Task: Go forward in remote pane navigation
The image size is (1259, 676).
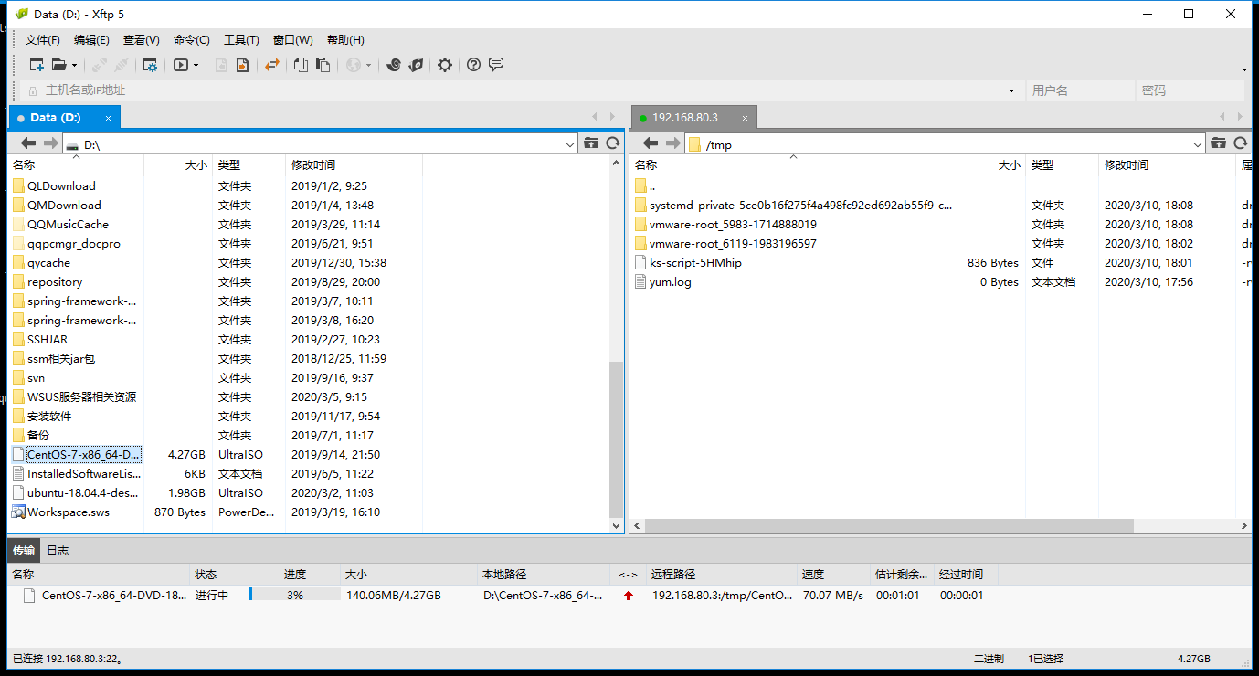Action: (x=672, y=143)
